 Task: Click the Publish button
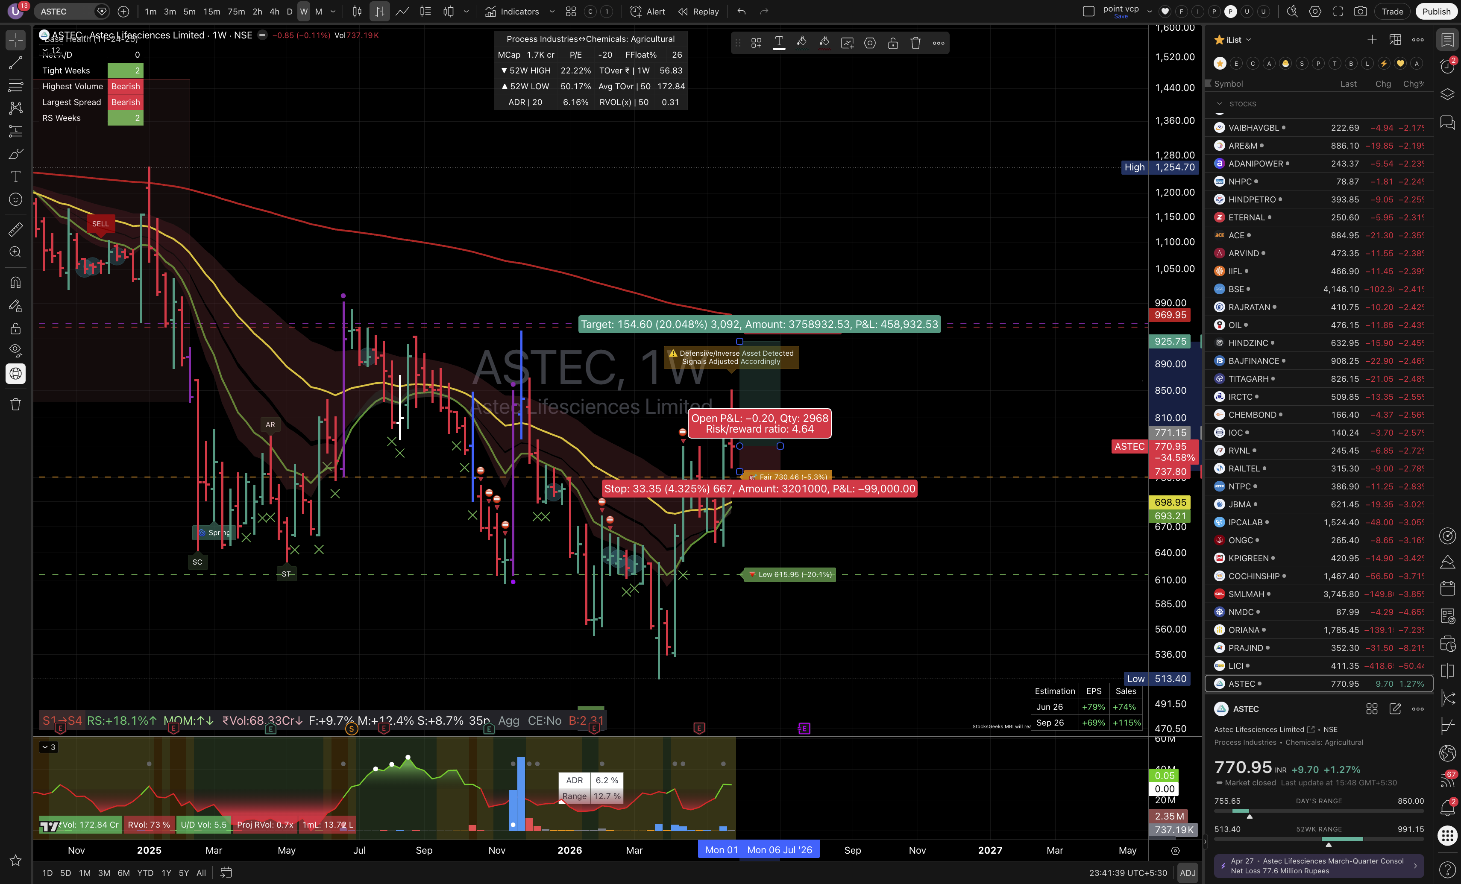[x=1436, y=11]
